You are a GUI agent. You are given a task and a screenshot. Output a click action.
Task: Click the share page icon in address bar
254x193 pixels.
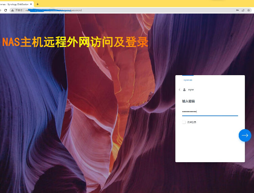coord(243,10)
